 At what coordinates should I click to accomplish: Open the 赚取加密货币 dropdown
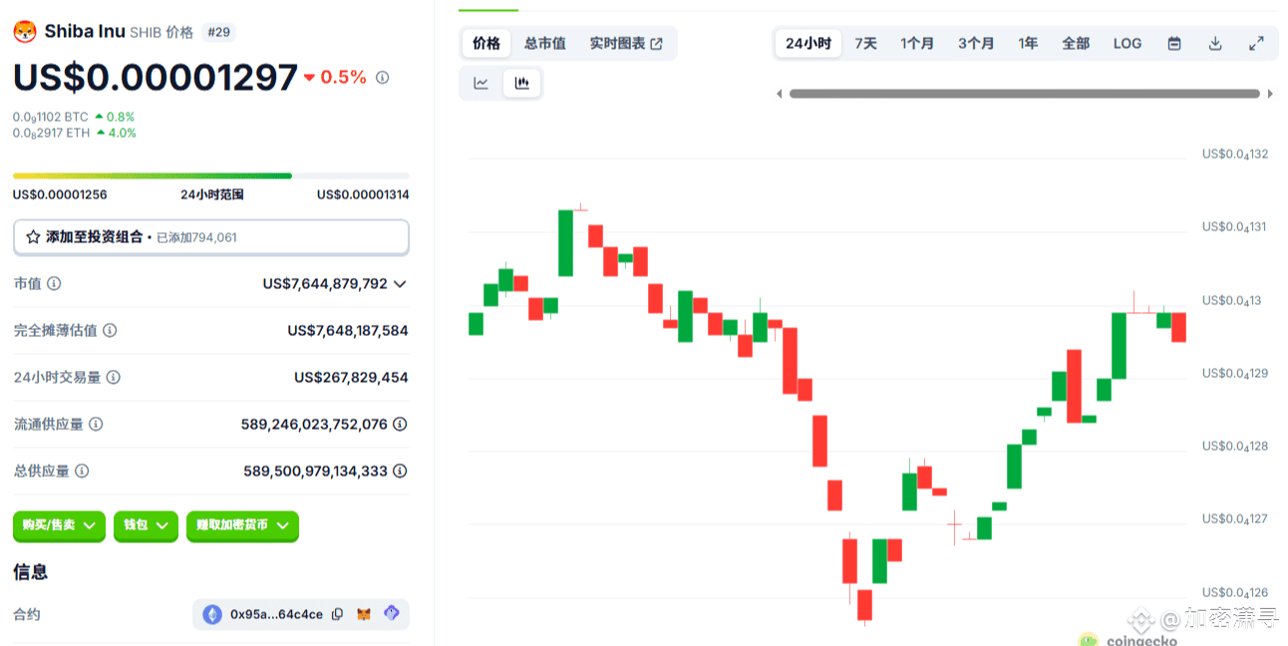(x=242, y=524)
